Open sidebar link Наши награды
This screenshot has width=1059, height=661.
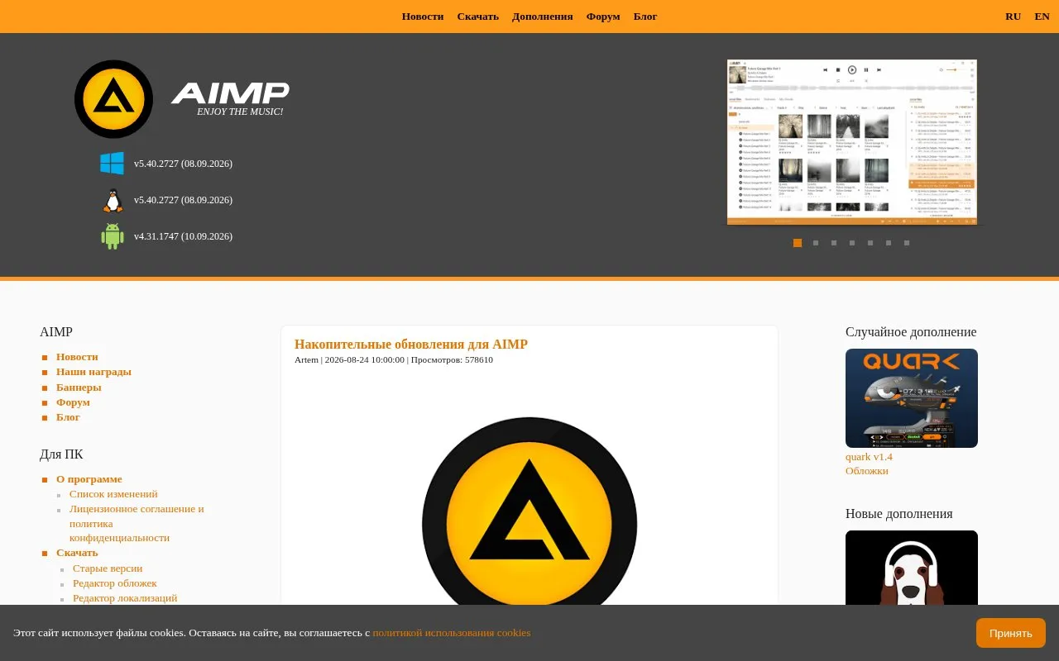tap(93, 372)
